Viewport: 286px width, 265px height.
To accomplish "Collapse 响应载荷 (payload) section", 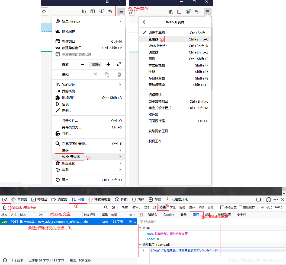I will coord(140,245).
